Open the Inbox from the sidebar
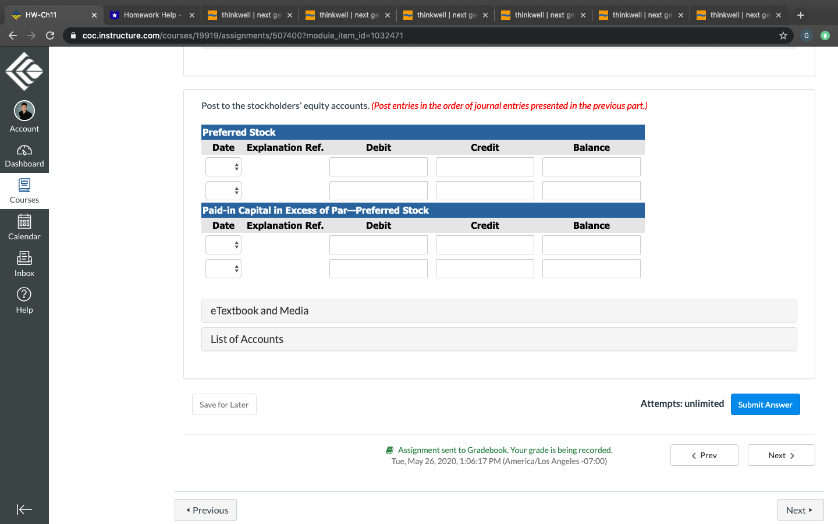838x524 pixels. click(24, 264)
